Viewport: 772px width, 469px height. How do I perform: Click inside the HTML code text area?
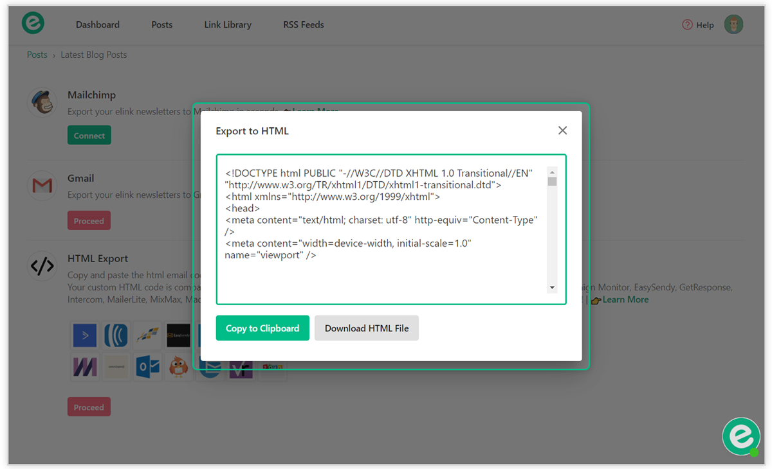coord(391,229)
